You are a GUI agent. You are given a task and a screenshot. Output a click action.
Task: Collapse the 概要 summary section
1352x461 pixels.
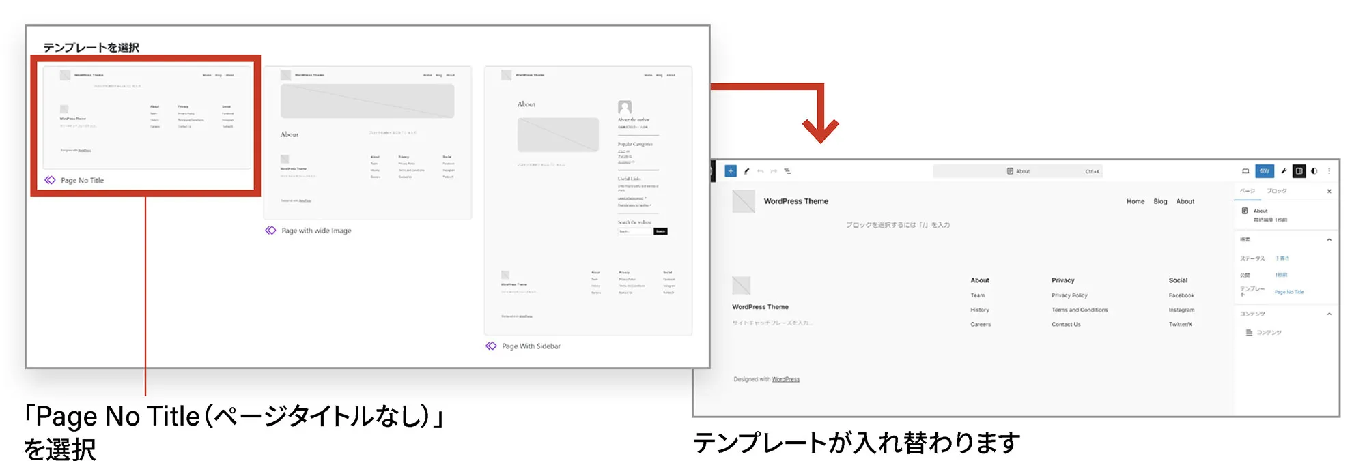point(1329,240)
